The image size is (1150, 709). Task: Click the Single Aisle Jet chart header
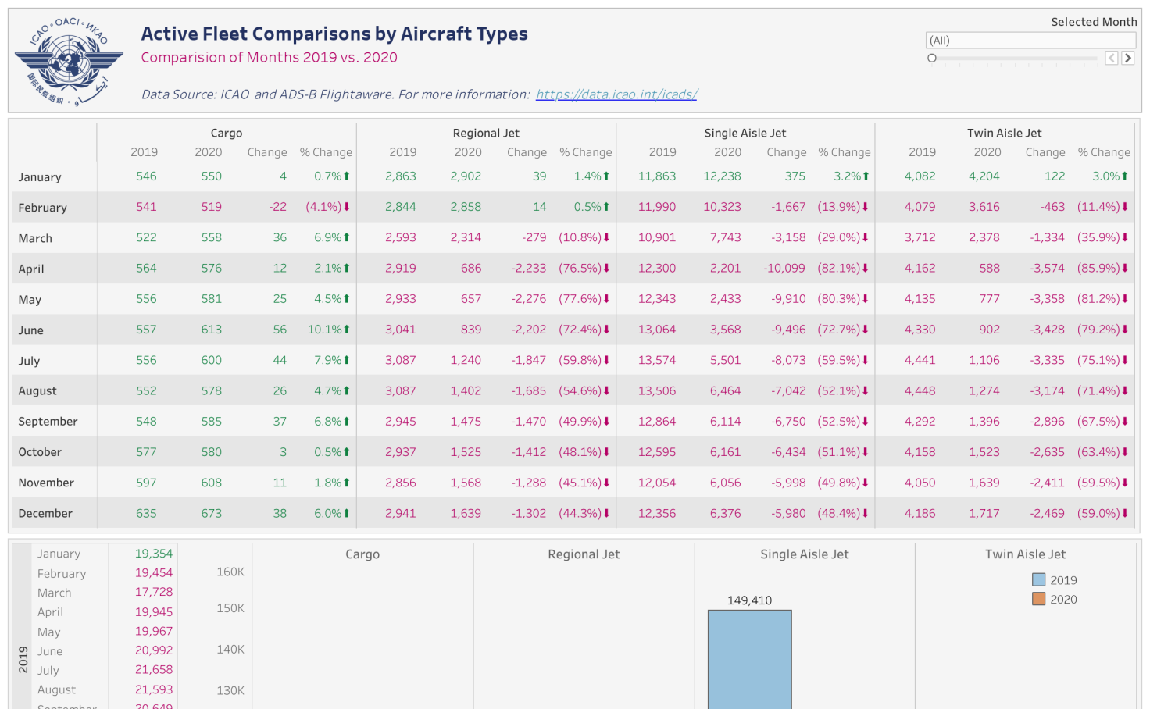coord(805,554)
